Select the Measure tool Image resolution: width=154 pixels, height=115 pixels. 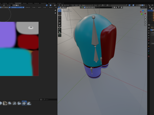click(60, 32)
